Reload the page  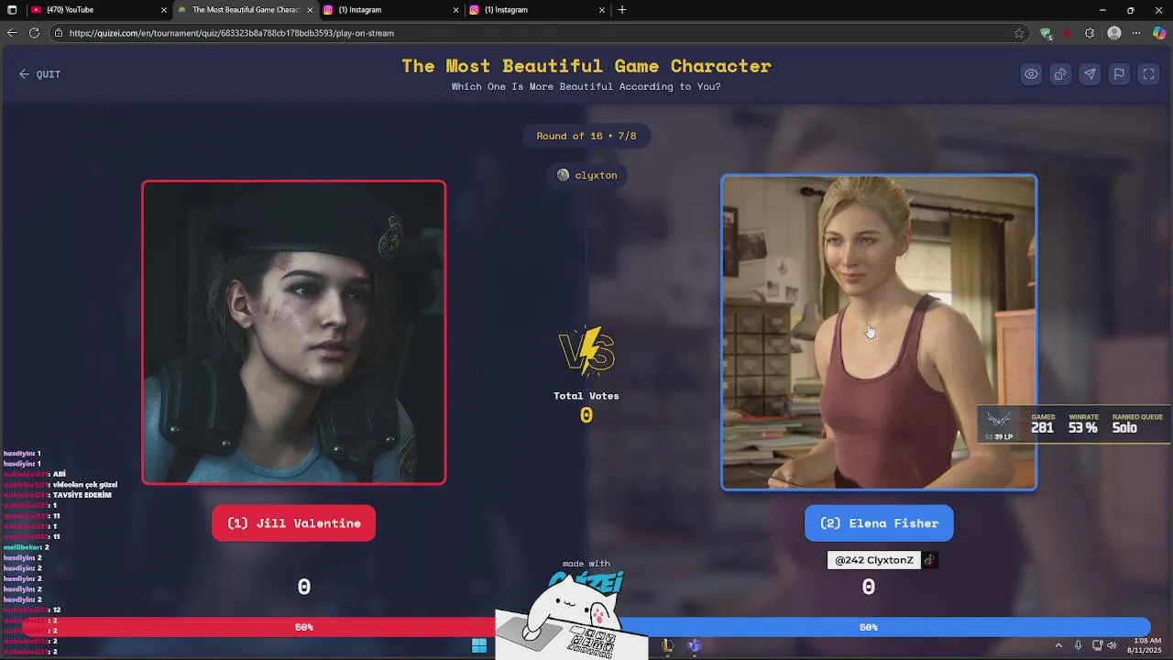pos(34,33)
